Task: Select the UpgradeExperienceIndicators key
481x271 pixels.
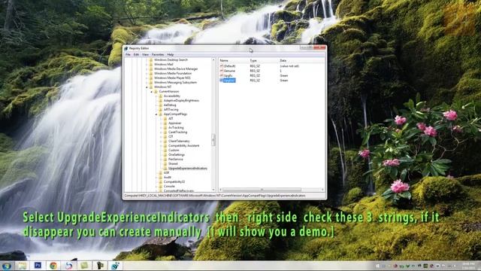Action: (188, 169)
